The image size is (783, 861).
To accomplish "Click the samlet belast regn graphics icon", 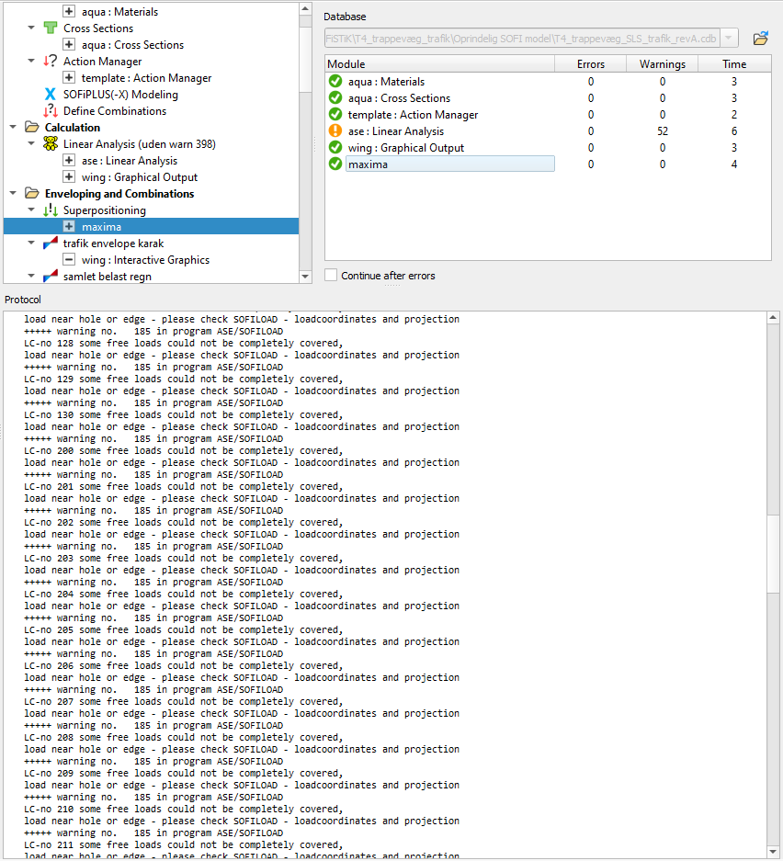I will (51, 276).
